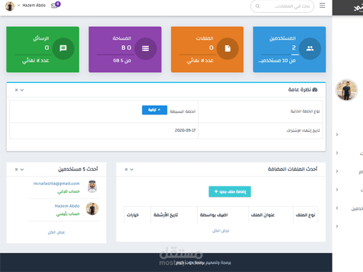Collapse the latest 5 users panel chevron
The image size is (363, 272).
[22, 169]
